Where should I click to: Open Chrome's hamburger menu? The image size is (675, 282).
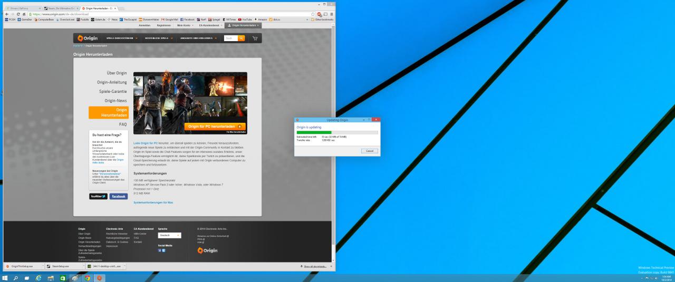(x=331, y=14)
